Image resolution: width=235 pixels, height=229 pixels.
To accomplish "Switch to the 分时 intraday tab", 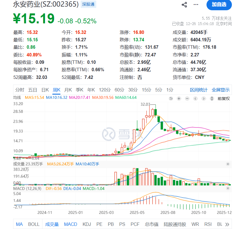I will (x=19, y=89).
